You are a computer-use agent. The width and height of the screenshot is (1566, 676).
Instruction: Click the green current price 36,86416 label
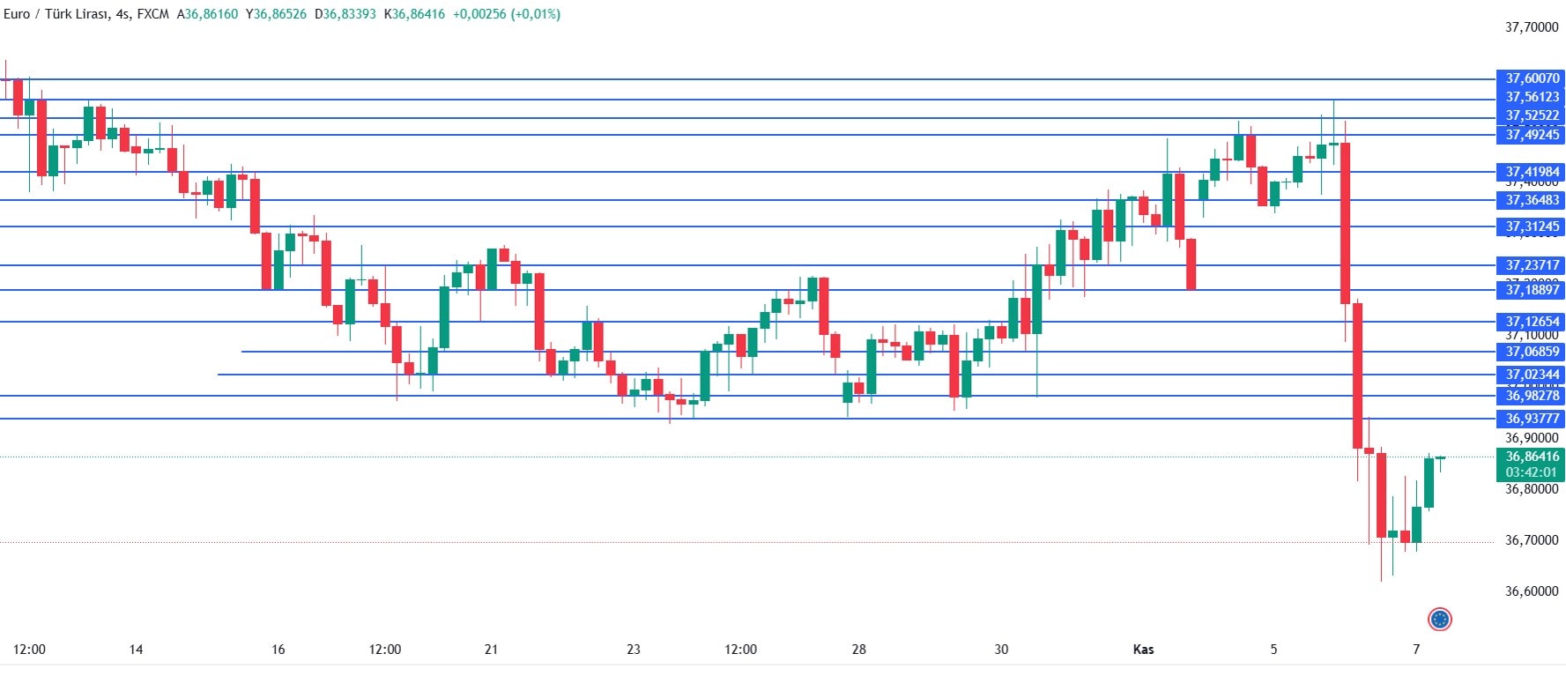point(1532,457)
